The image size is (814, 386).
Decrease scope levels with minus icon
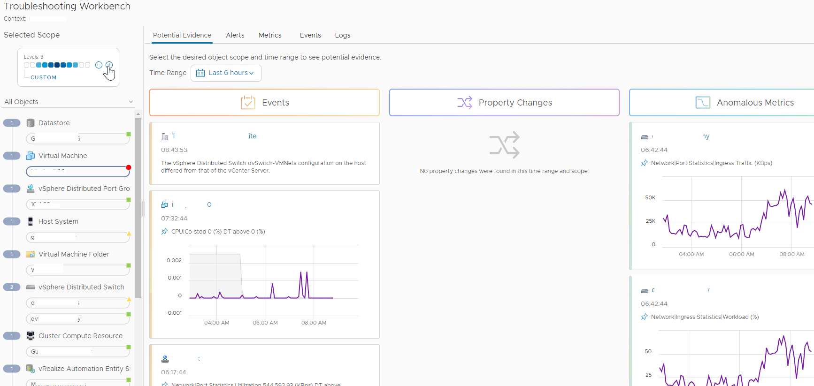pos(99,65)
